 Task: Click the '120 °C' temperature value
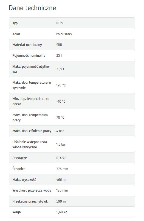tap(61, 85)
